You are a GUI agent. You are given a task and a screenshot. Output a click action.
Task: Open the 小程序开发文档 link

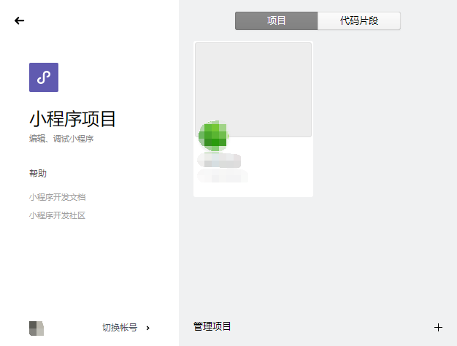click(x=57, y=197)
